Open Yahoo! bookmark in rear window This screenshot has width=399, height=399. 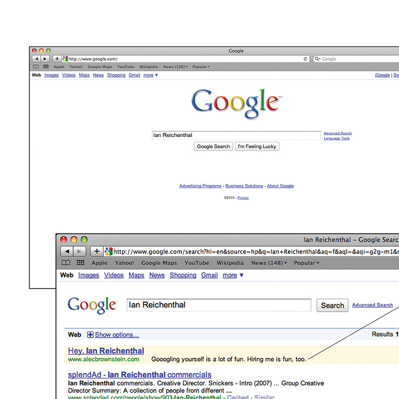point(76,66)
